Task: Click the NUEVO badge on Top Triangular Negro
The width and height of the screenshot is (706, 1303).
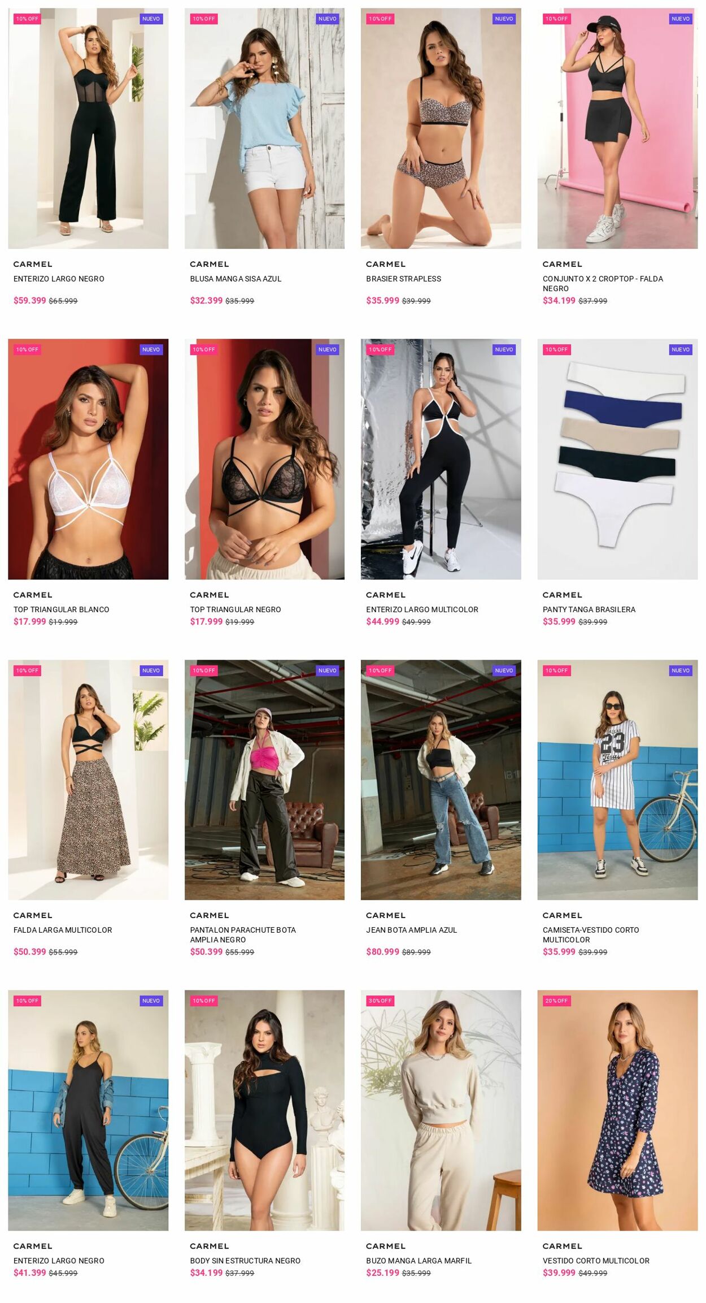Action: (x=328, y=349)
